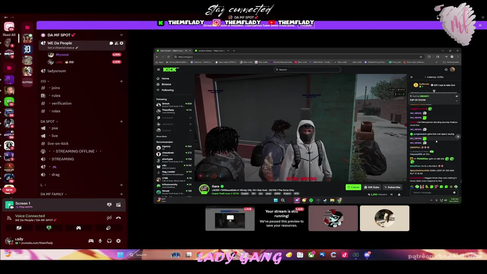Viewport: 487px width, 274px height.
Task: Collapse the DA MF FAMILY category
Action: tap(54, 194)
